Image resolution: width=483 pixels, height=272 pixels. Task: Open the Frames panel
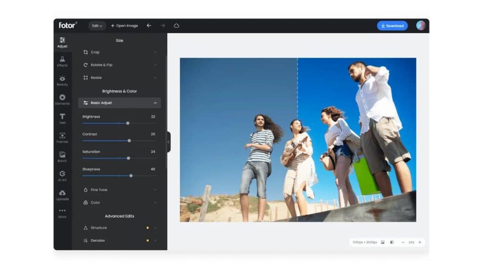(x=62, y=137)
